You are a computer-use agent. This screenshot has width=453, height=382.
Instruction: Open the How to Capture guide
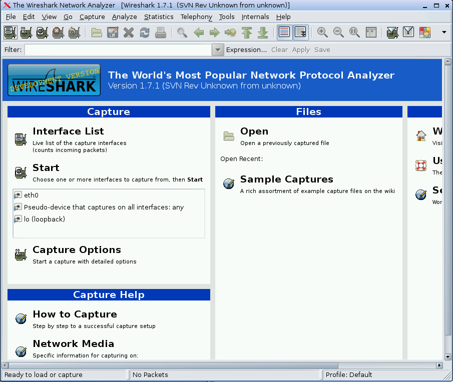tap(75, 314)
